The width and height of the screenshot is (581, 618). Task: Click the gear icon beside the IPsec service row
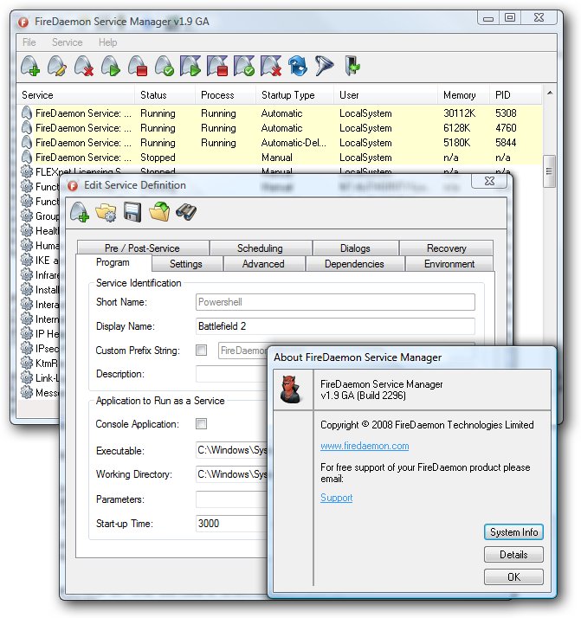pyautogui.click(x=26, y=348)
